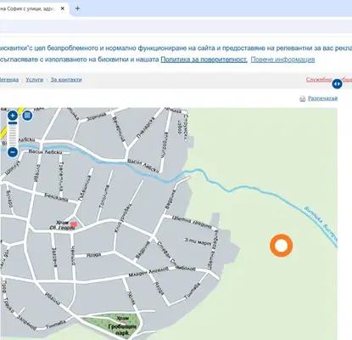
Task: Open the Политика за поверителност link
Action: 204,59
